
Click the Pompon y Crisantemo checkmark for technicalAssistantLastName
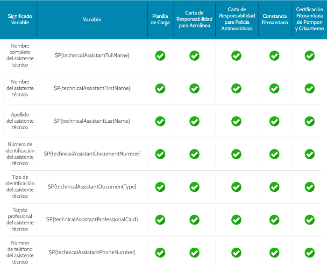[x=310, y=121]
